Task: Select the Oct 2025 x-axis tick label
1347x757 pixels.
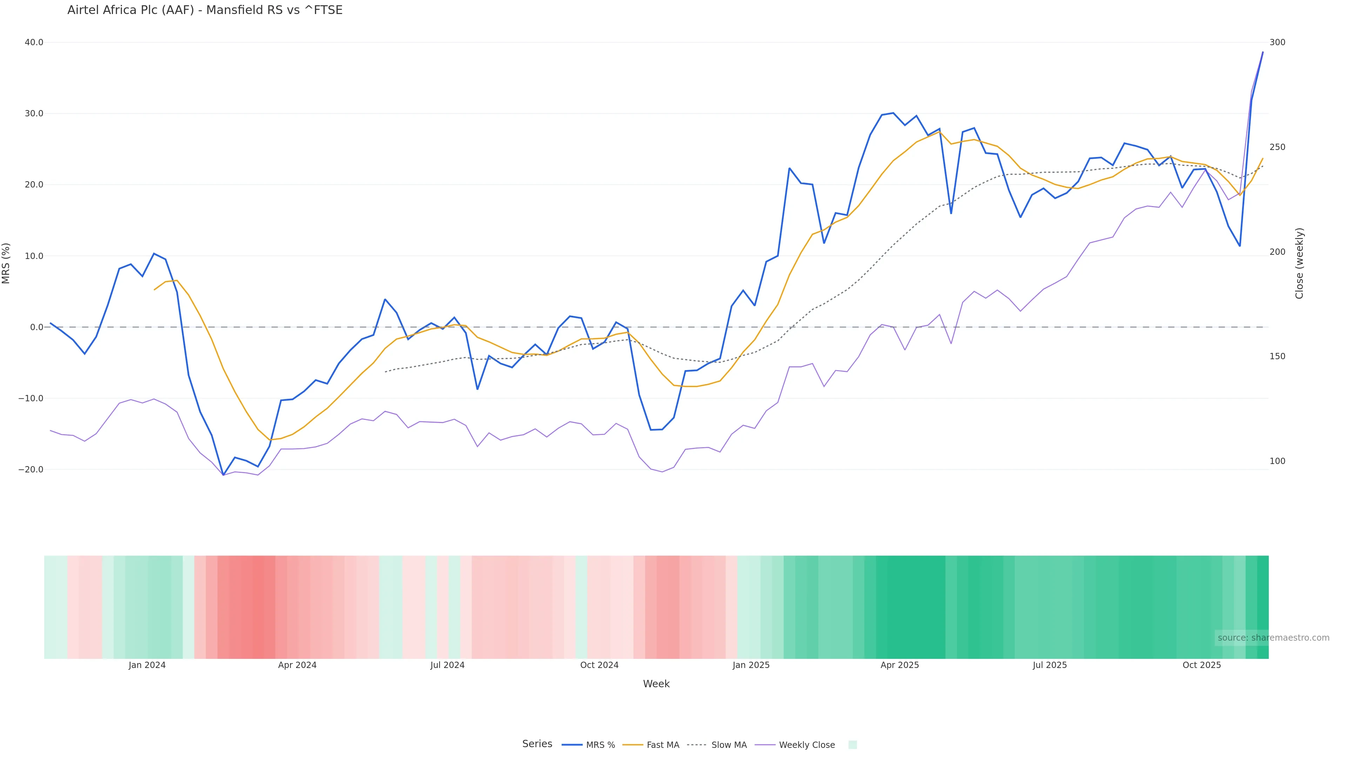Action: coord(1202,665)
